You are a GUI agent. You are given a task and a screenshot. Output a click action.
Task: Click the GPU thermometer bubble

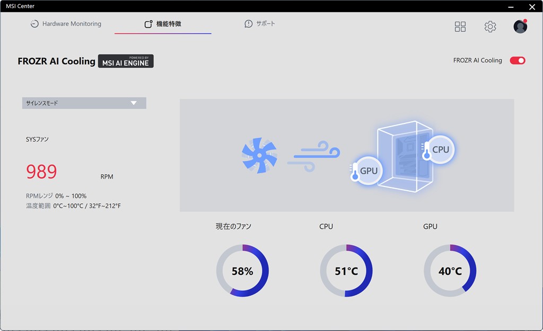pyautogui.click(x=366, y=171)
